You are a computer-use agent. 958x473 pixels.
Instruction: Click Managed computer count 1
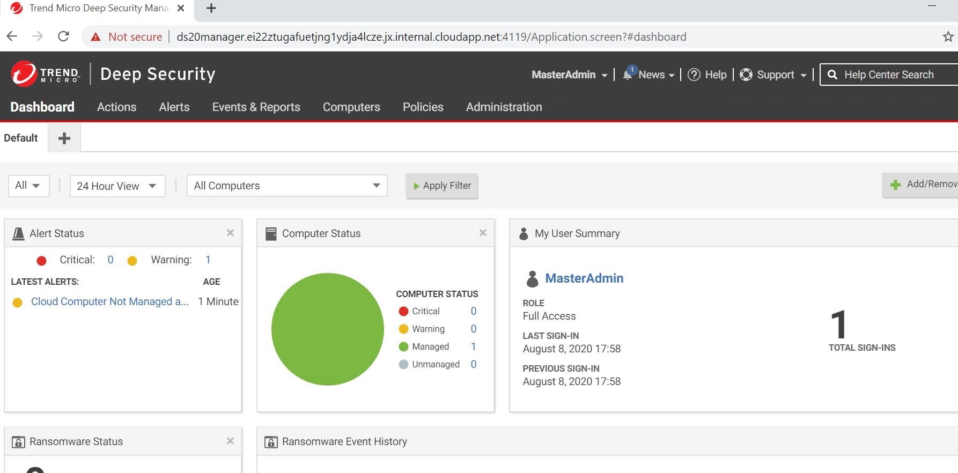[x=474, y=346]
